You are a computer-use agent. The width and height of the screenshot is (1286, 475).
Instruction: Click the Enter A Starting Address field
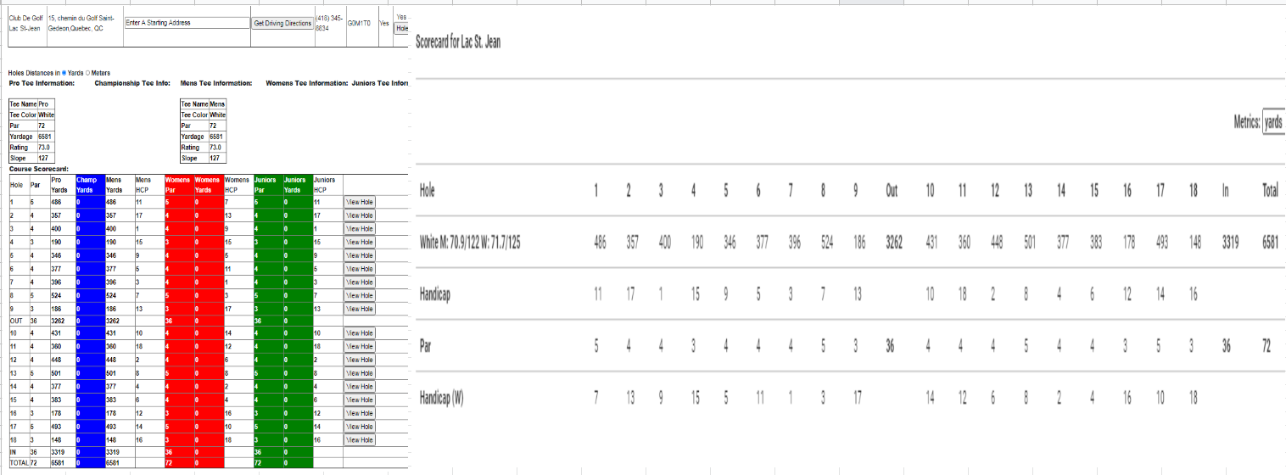pos(187,23)
